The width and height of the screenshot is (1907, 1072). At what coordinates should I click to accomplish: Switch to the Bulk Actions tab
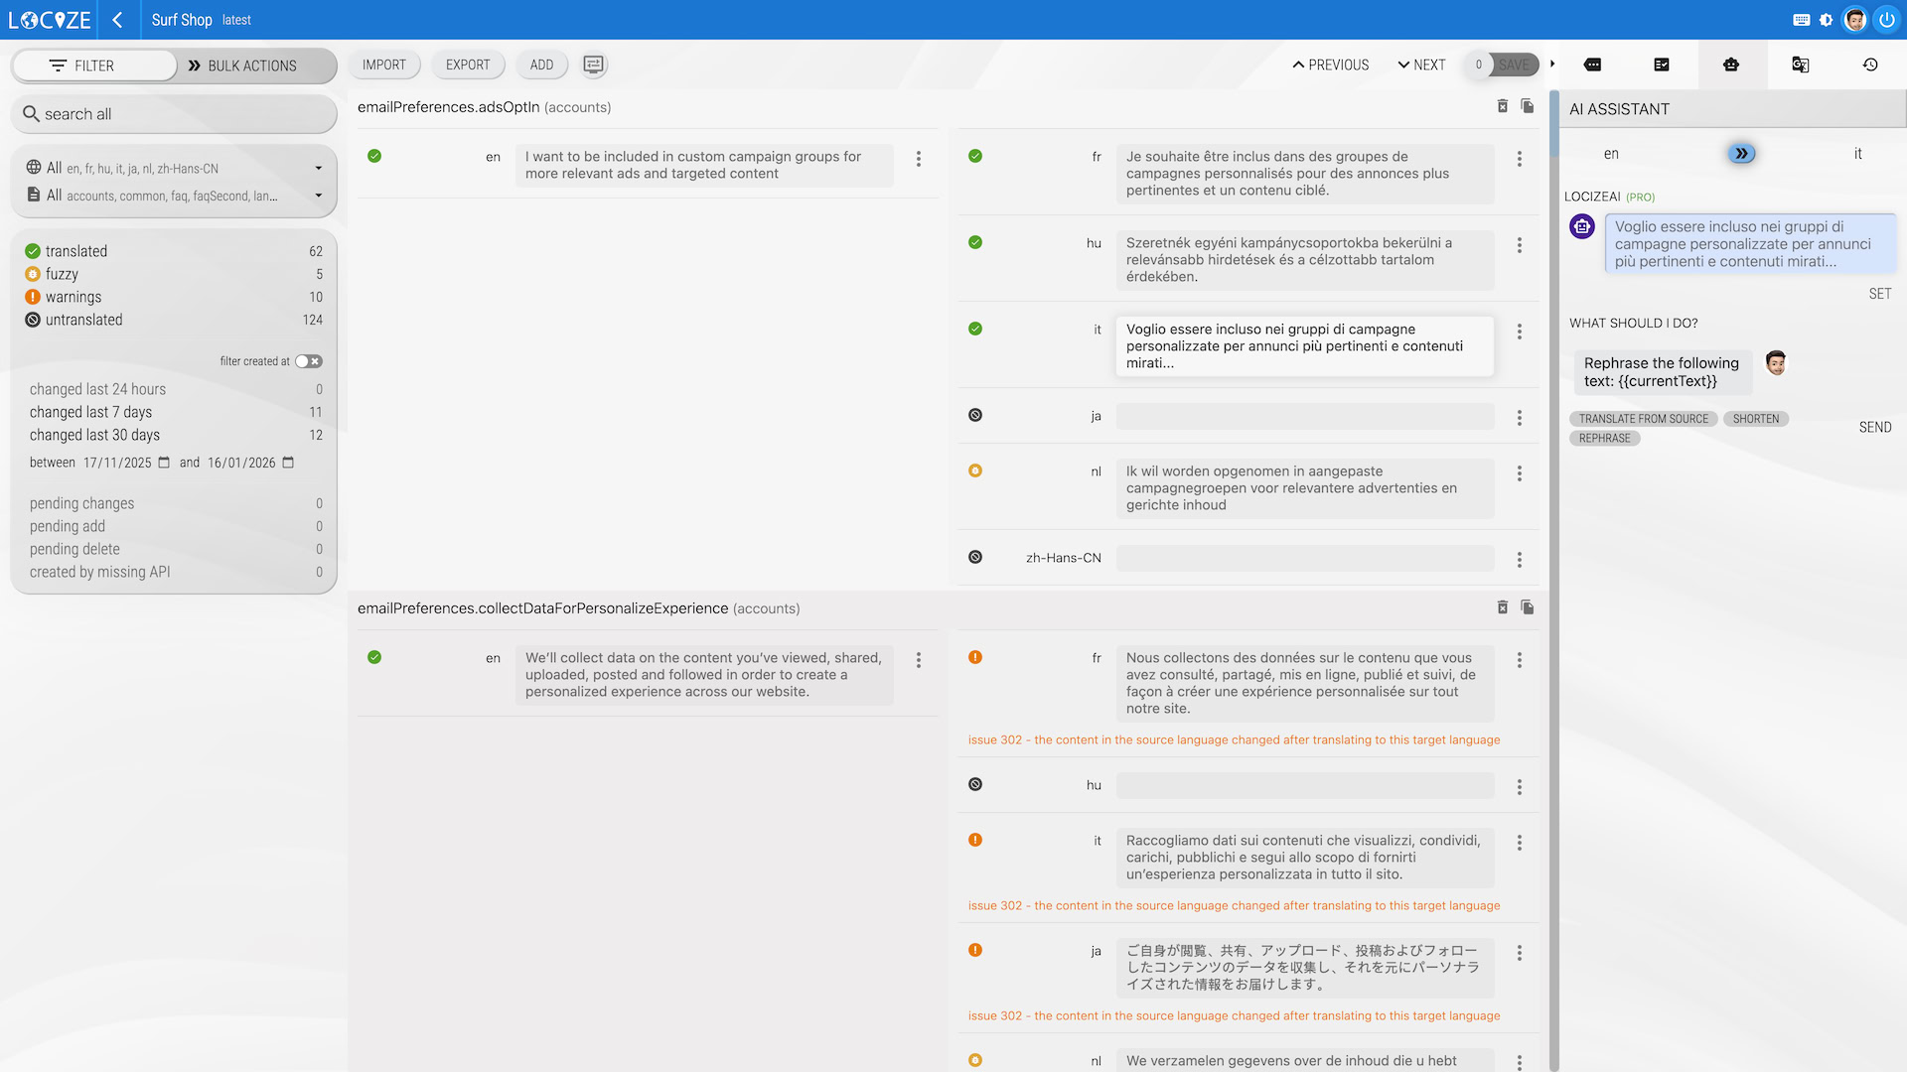[x=252, y=66]
